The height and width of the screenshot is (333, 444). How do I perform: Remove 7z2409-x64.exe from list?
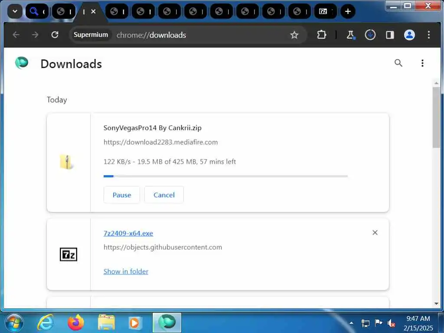point(375,232)
